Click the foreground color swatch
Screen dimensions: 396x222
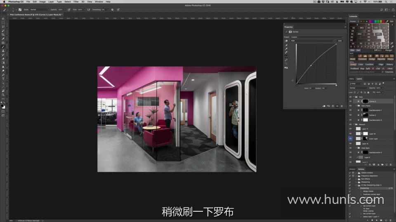click(2, 106)
